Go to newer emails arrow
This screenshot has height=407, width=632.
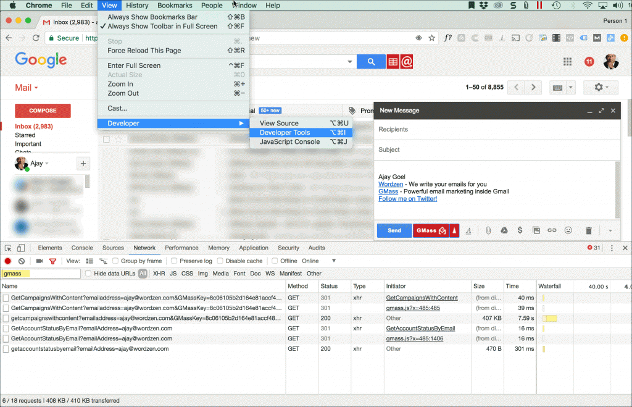click(x=517, y=87)
